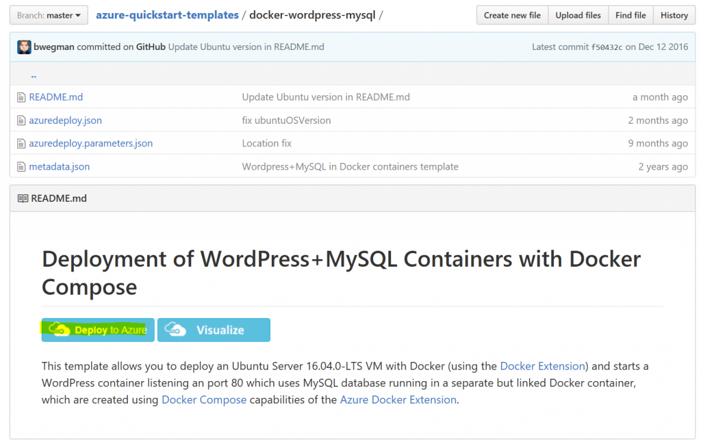This screenshot has width=701, height=446.
Task: Open the metadata.json file
Action: coord(60,167)
